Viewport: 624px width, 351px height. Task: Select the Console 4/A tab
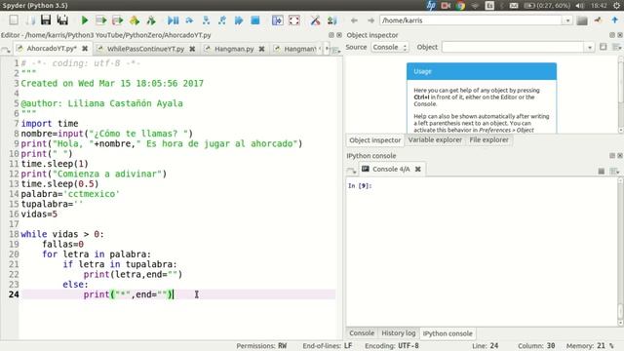pos(391,169)
